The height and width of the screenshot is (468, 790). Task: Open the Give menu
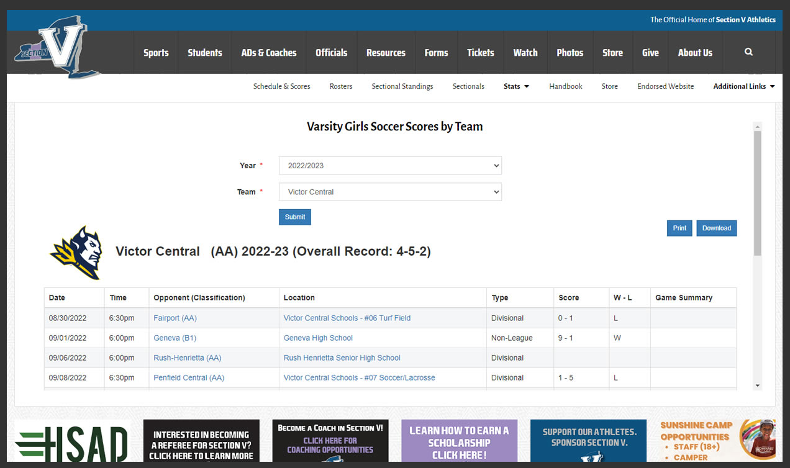650,53
